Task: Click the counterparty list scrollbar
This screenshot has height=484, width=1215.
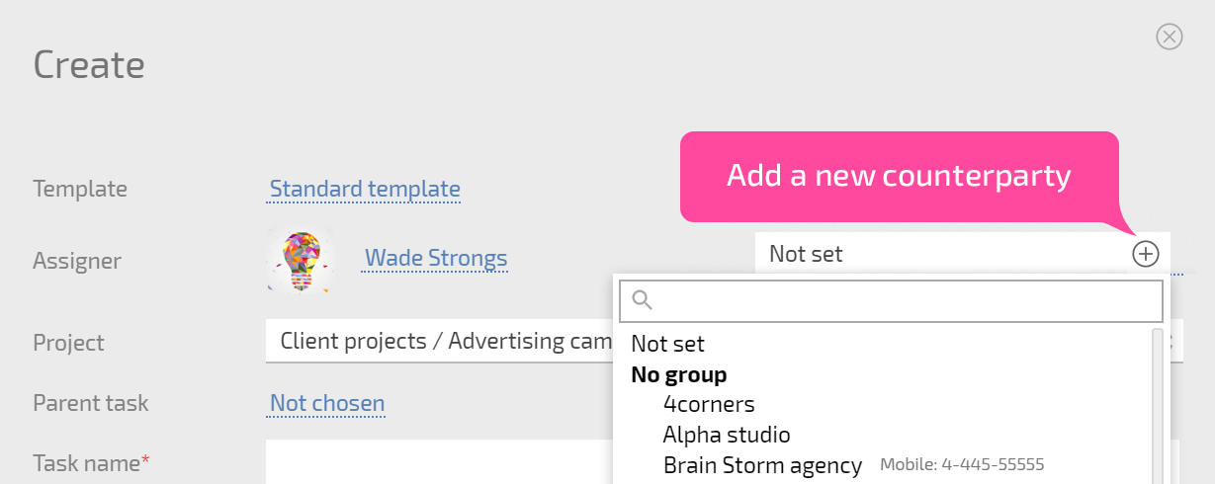Action: (x=1158, y=406)
